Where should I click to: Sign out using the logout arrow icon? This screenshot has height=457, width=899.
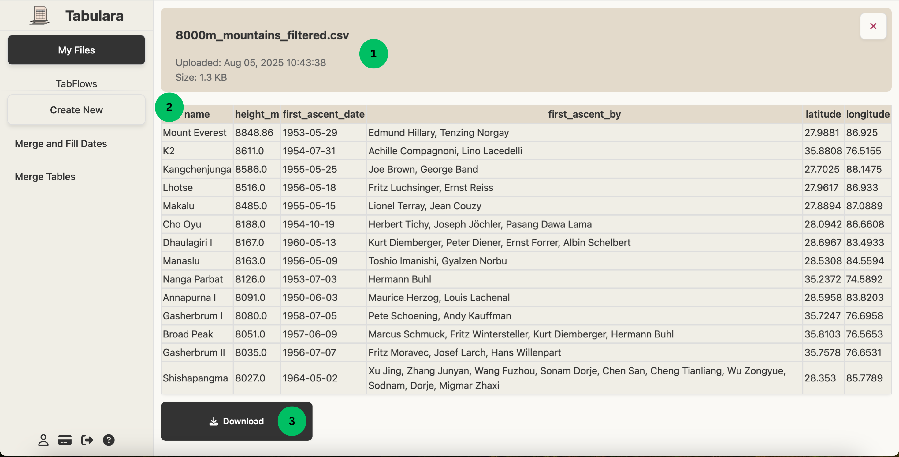click(x=87, y=440)
